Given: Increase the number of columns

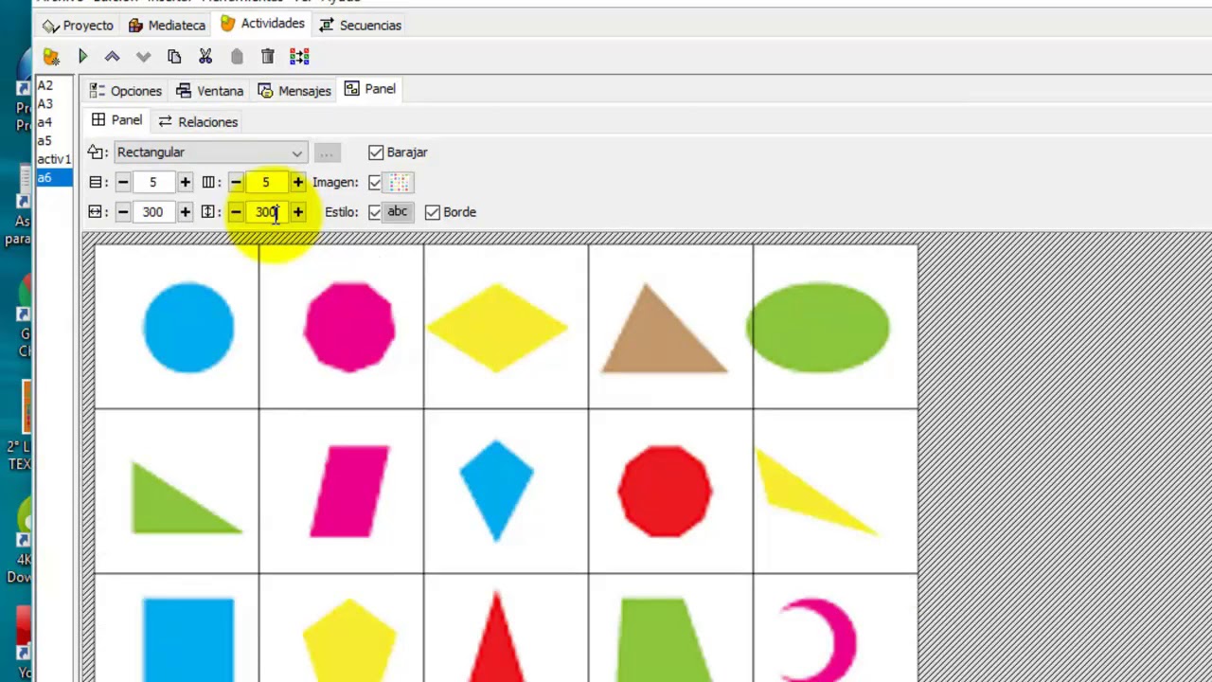Looking at the screenshot, I should [x=297, y=182].
